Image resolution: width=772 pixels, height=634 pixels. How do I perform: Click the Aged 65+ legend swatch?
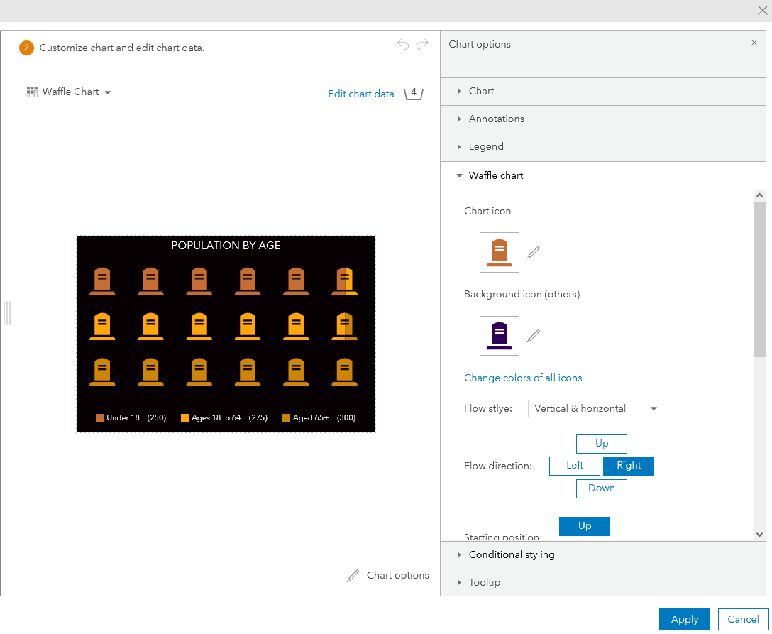pos(286,417)
